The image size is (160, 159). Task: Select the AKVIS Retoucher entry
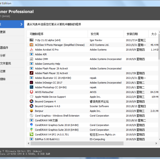pos(44,92)
